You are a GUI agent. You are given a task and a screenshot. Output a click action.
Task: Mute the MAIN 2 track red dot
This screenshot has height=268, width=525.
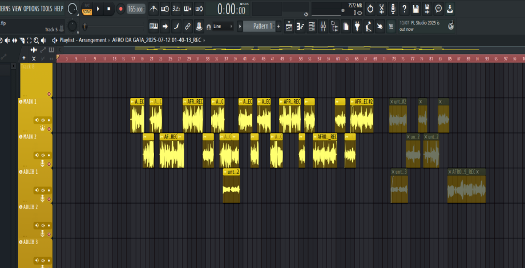tap(49, 164)
